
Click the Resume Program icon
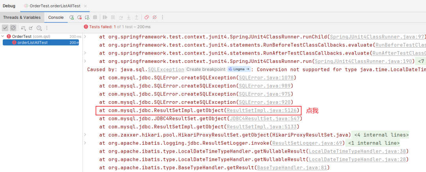(105, 17)
